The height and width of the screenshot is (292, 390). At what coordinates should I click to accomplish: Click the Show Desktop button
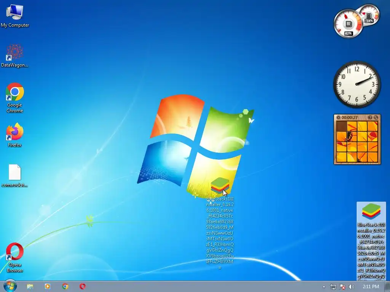click(387, 286)
